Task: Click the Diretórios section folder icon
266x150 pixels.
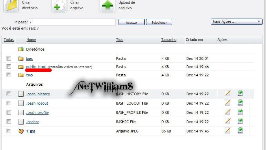Action: point(21,49)
